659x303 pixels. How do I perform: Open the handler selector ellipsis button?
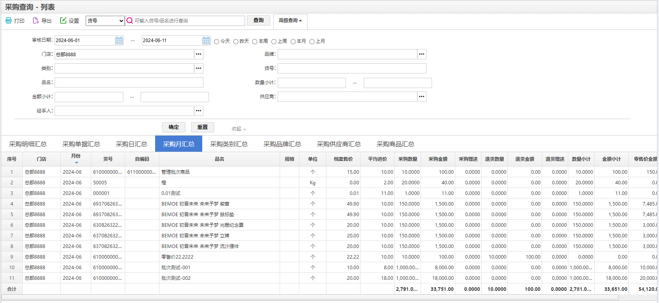click(x=199, y=111)
